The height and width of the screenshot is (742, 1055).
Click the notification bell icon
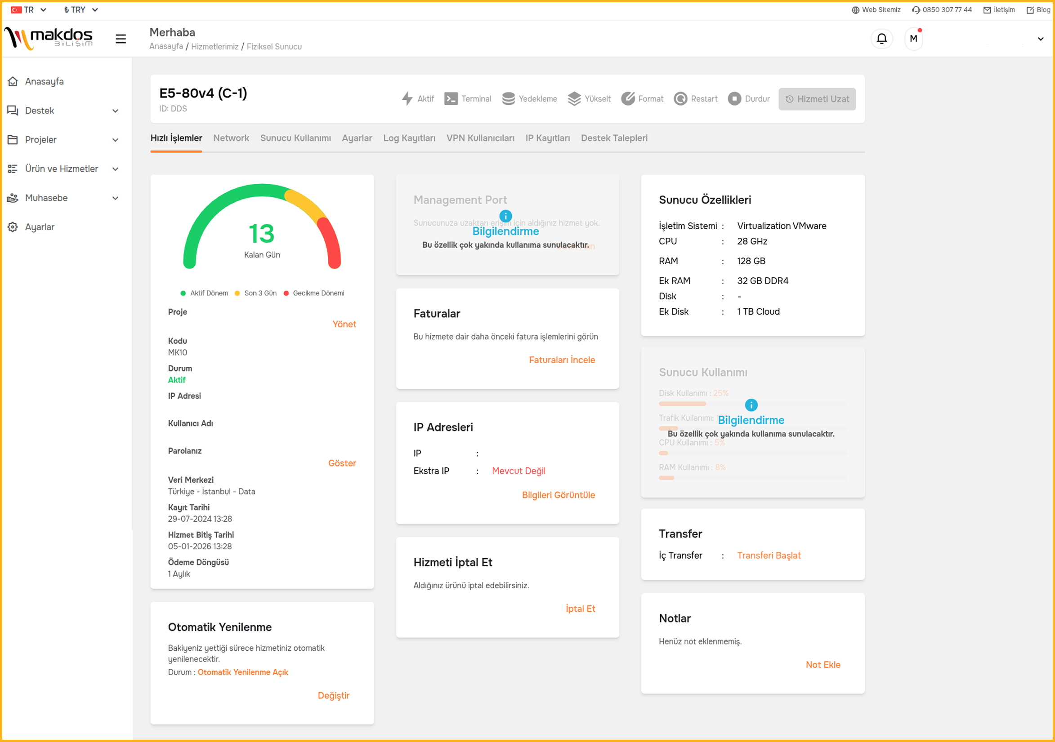(881, 39)
